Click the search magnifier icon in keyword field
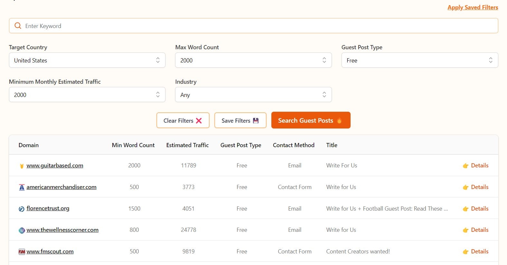Image resolution: width=507 pixels, height=265 pixels. pyautogui.click(x=18, y=26)
